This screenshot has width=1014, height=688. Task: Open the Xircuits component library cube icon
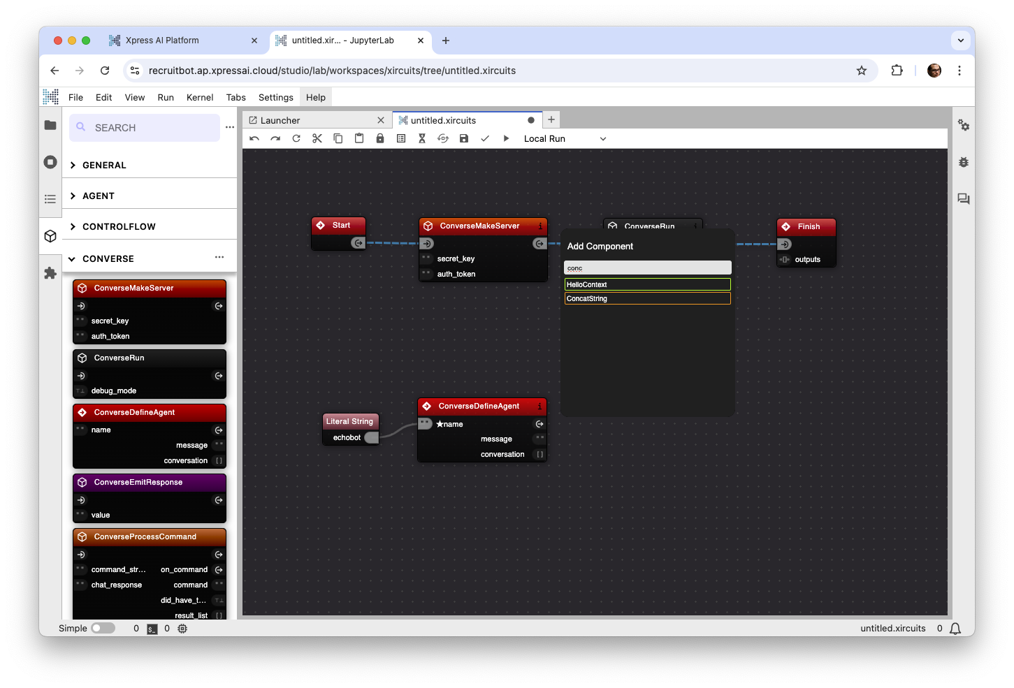(50, 236)
